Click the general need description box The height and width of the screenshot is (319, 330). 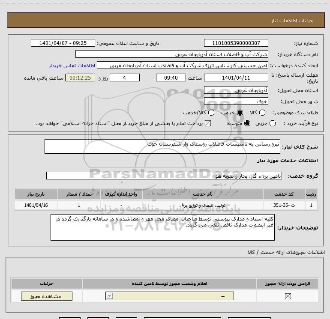pyautogui.click(x=162, y=146)
